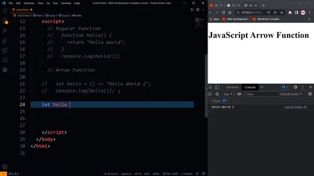The width and height of the screenshot is (314, 176).
Task: Open Source Control view in activity bar
Action: click(x=5, y=31)
